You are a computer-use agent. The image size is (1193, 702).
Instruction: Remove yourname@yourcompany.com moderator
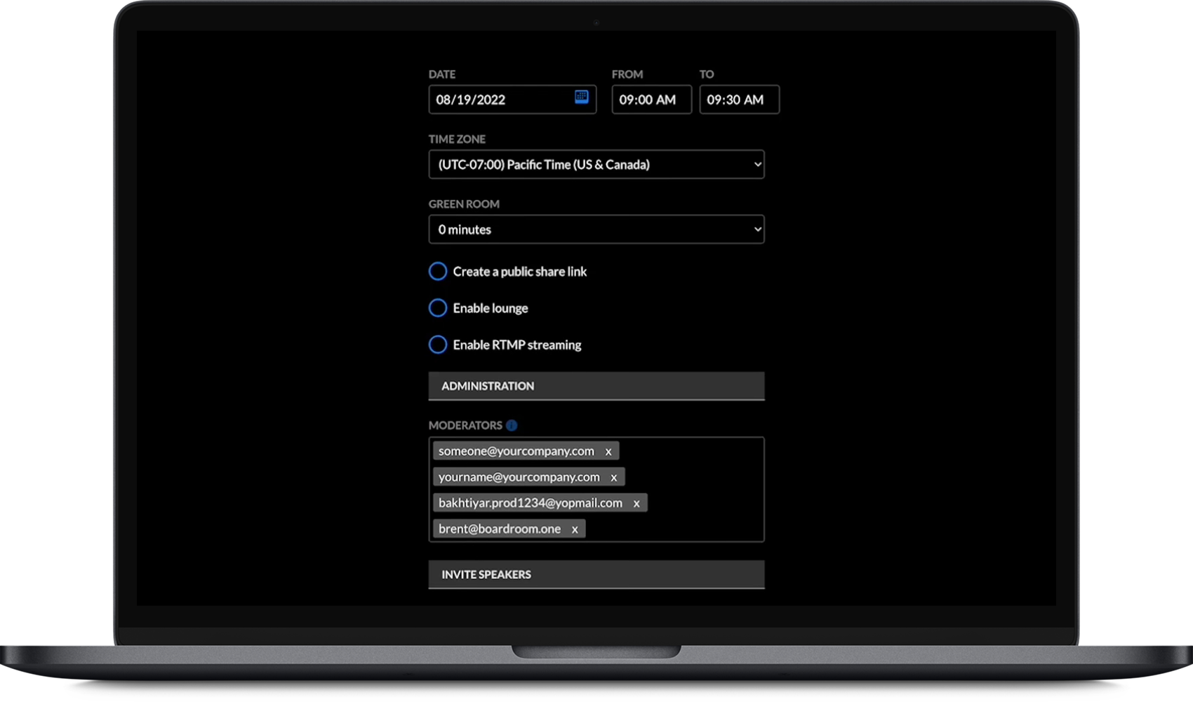pos(614,477)
